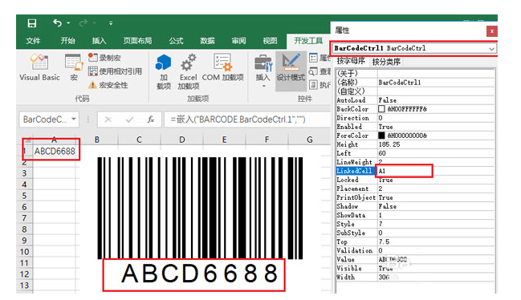The width and height of the screenshot is (521, 300).
Task: Open Customize Quick Access Toolbar dropdown
Action: [111, 23]
